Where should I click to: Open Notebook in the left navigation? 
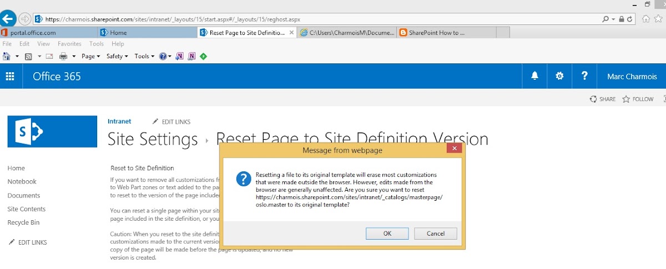click(x=22, y=181)
